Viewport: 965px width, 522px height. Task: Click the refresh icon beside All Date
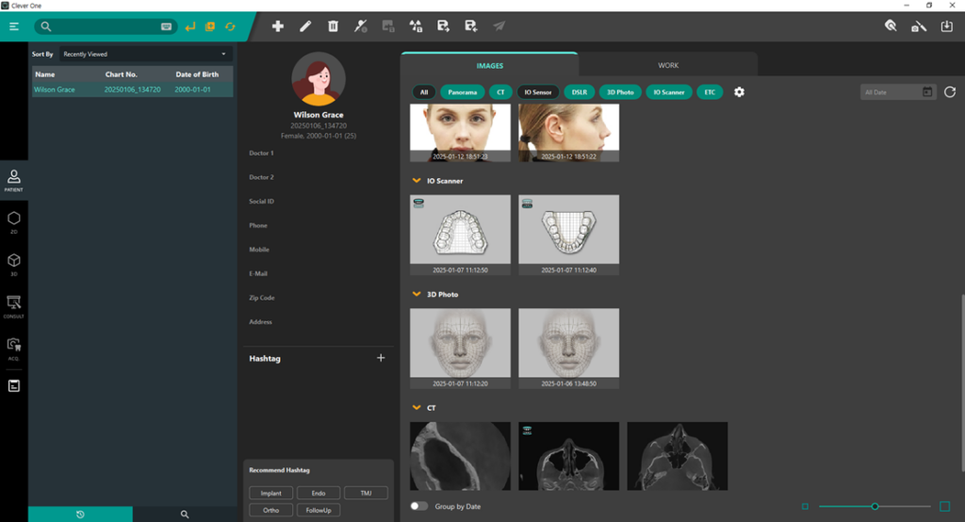tap(949, 92)
